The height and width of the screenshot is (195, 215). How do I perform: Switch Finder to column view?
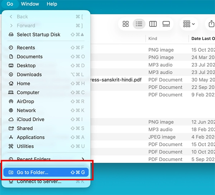[153, 24]
